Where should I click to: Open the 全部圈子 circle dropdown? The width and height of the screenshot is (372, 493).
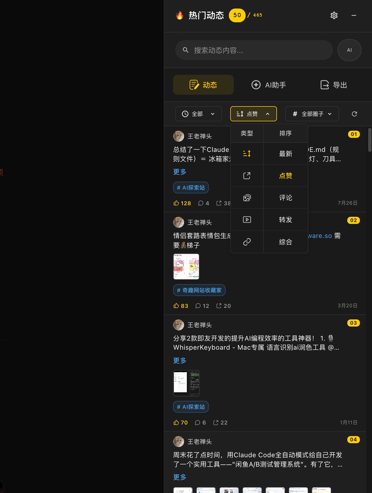312,114
